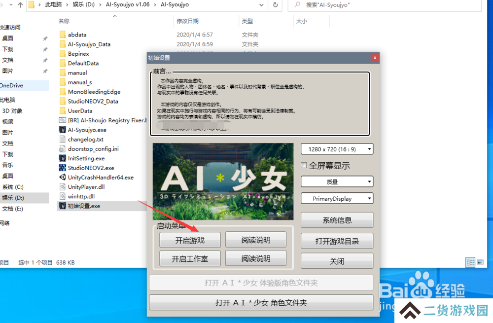
Task: Select the changelog.txt file icon
Action: pos(62,140)
